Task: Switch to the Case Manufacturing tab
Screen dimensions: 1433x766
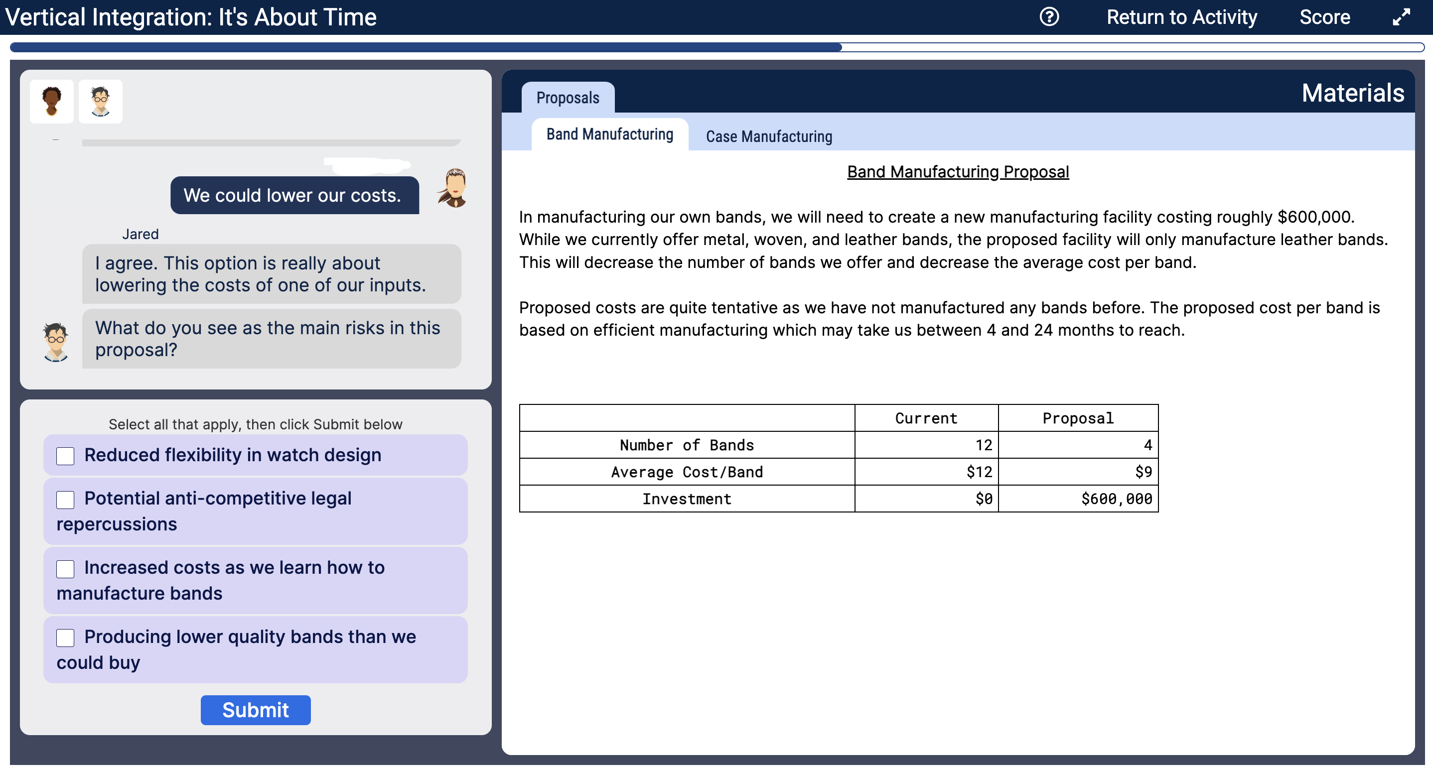Action: 769,136
